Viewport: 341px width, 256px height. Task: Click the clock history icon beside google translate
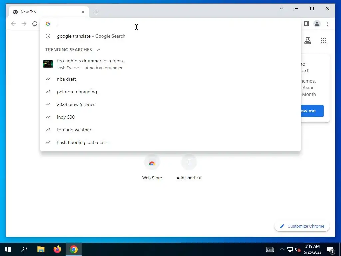(48, 36)
